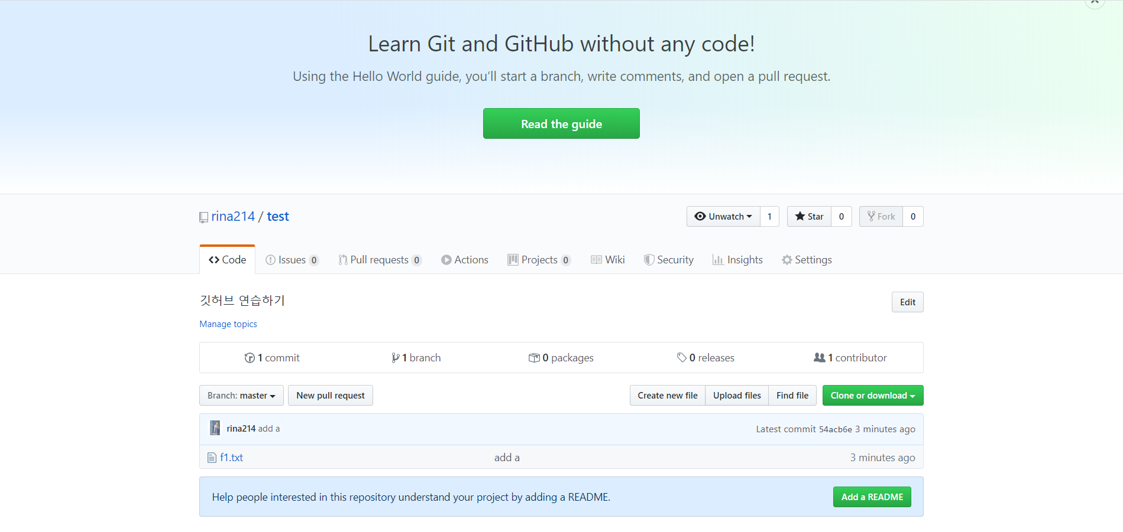Image resolution: width=1123 pixels, height=532 pixels.
Task: Click the packages box icon
Action: [x=534, y=358]
